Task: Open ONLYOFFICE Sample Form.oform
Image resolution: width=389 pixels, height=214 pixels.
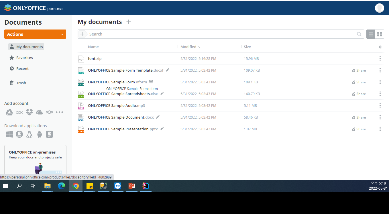Action: tap(117, 82)
